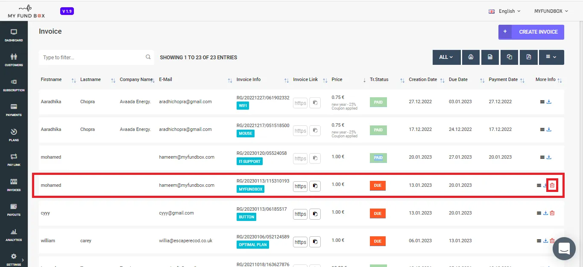This screenshot has width=583, height=267.
Task: Click the Create Invoice button
Action: click(531, 32)
